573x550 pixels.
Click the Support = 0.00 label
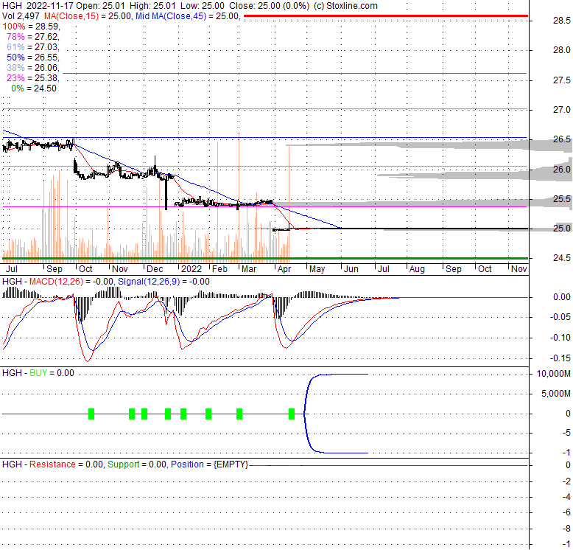[138, 464]
